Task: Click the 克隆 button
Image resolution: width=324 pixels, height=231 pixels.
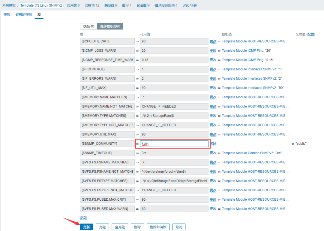Action: (x=102, y=227)
